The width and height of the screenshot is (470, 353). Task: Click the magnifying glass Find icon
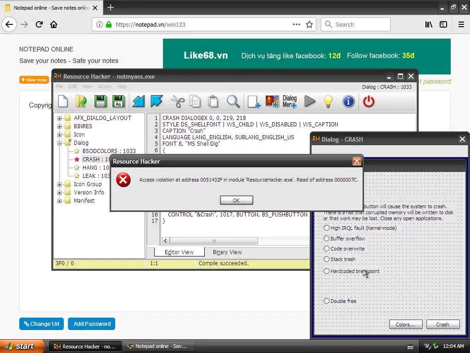(x=233, y=102)
